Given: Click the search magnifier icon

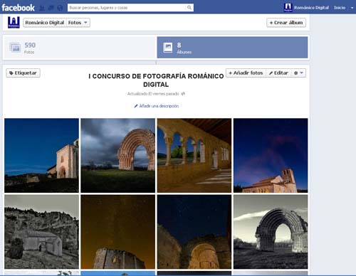Looking at the screenshot, I should click(189, 8).
